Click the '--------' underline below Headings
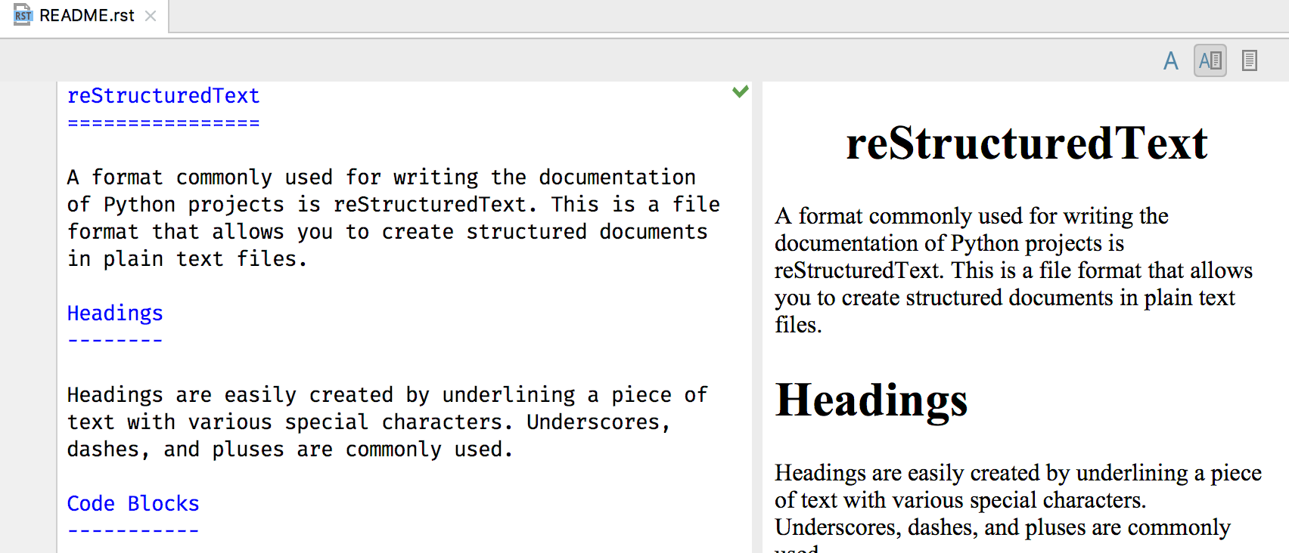1289x553 pixels. pyautogui.click(x=115, y=341)
